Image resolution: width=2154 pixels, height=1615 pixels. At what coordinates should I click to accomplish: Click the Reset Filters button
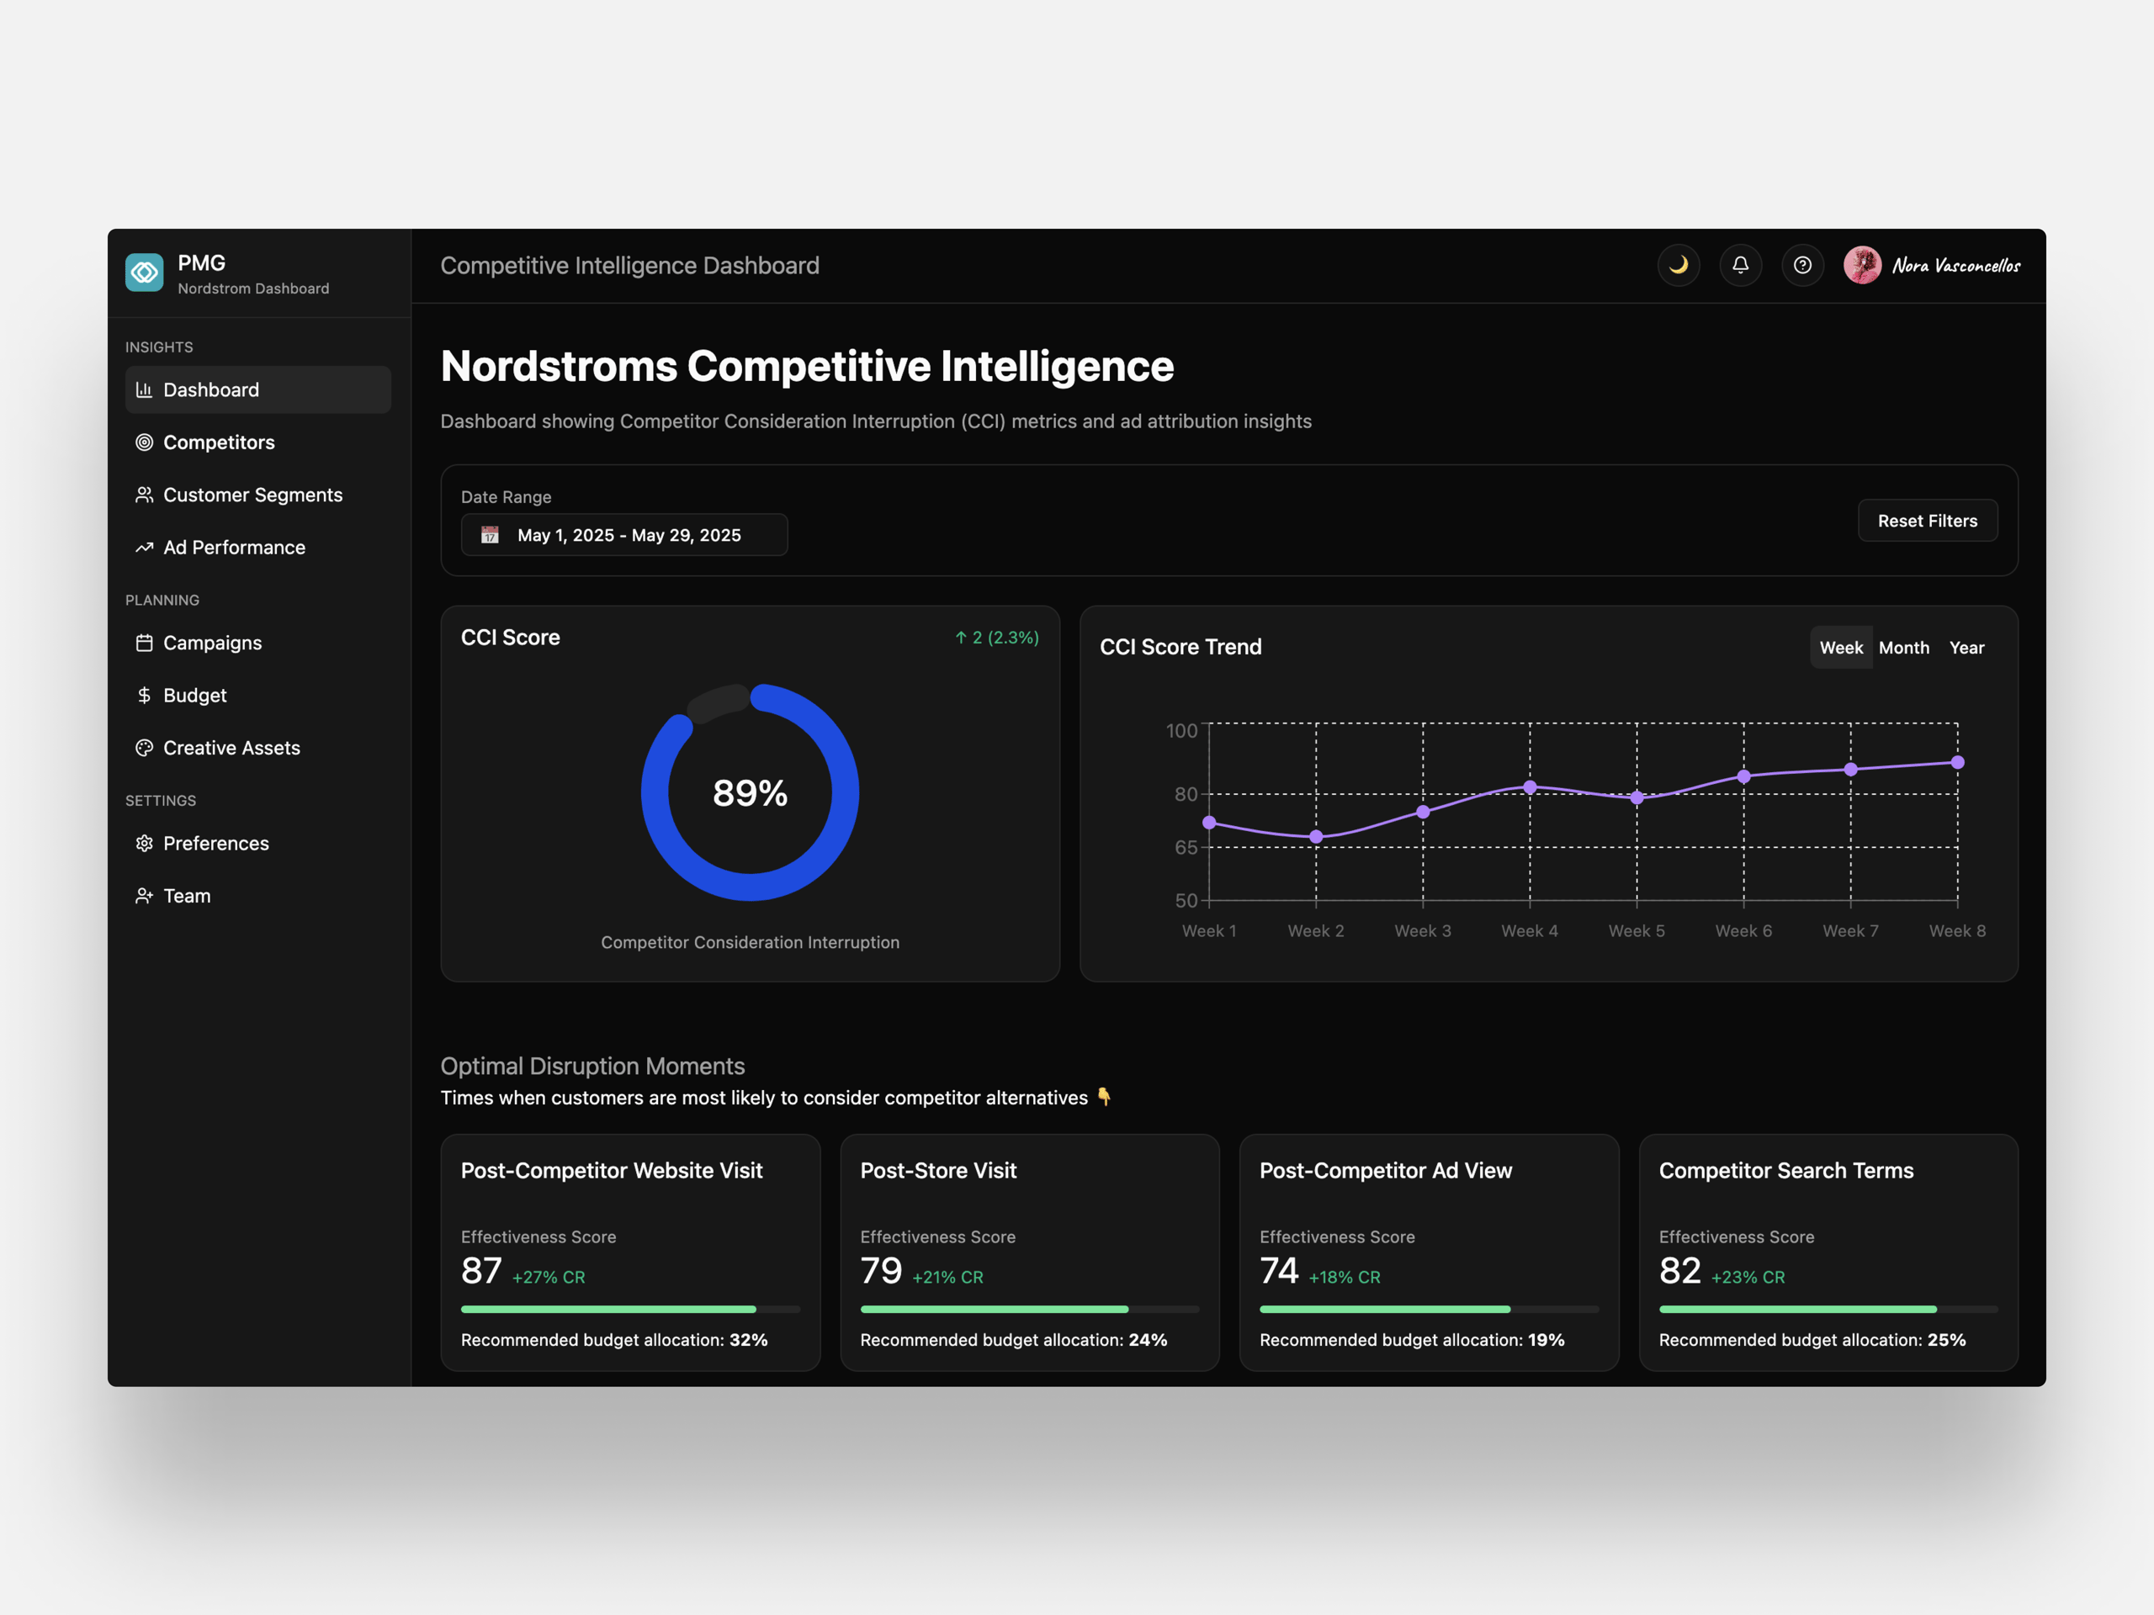1927,521
